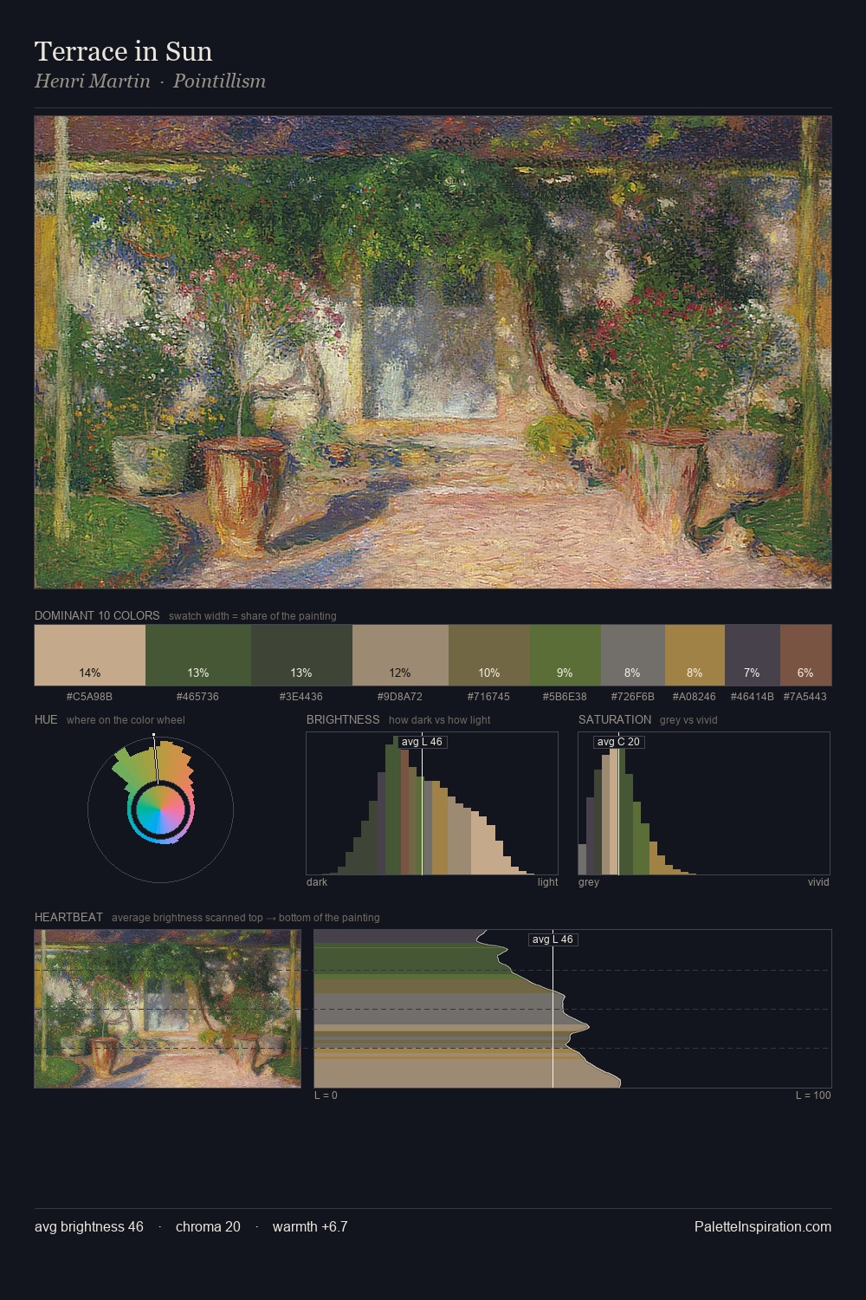Choose the #9D8A72 taupe swatch
This screenshot has height=1300, width=866.
click(400, 655)
